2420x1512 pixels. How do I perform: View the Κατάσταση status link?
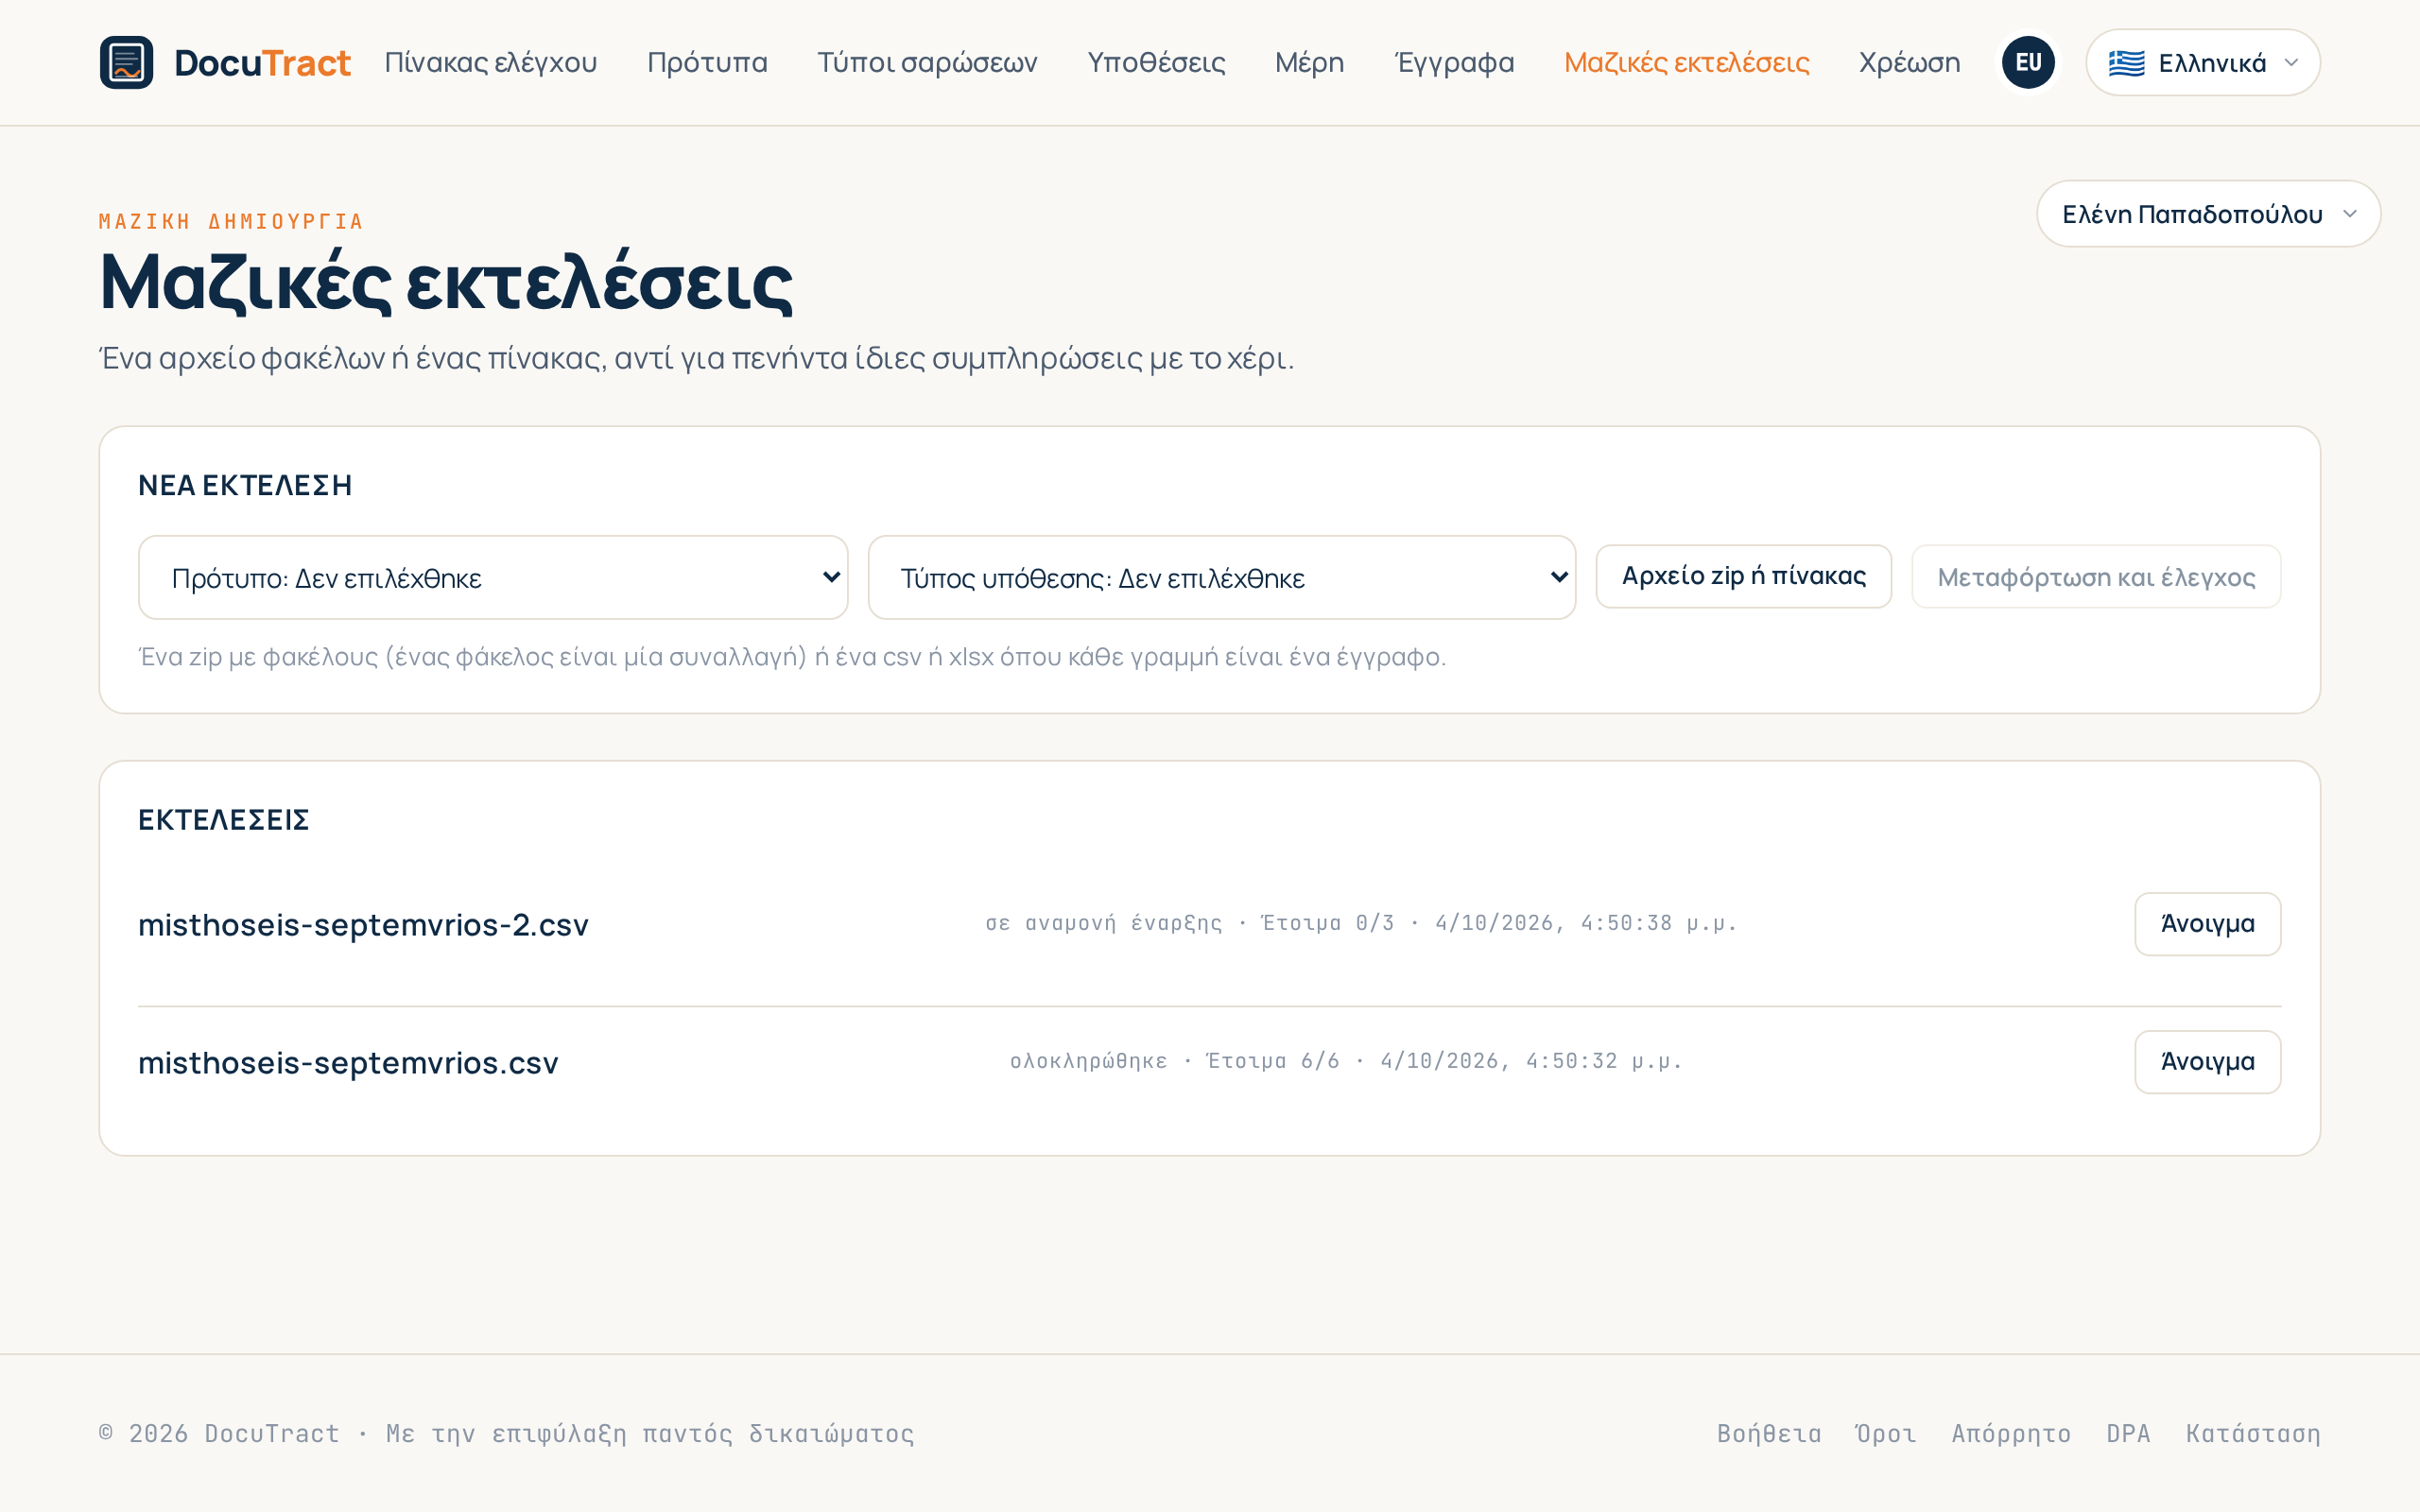coord(2252,1433)
